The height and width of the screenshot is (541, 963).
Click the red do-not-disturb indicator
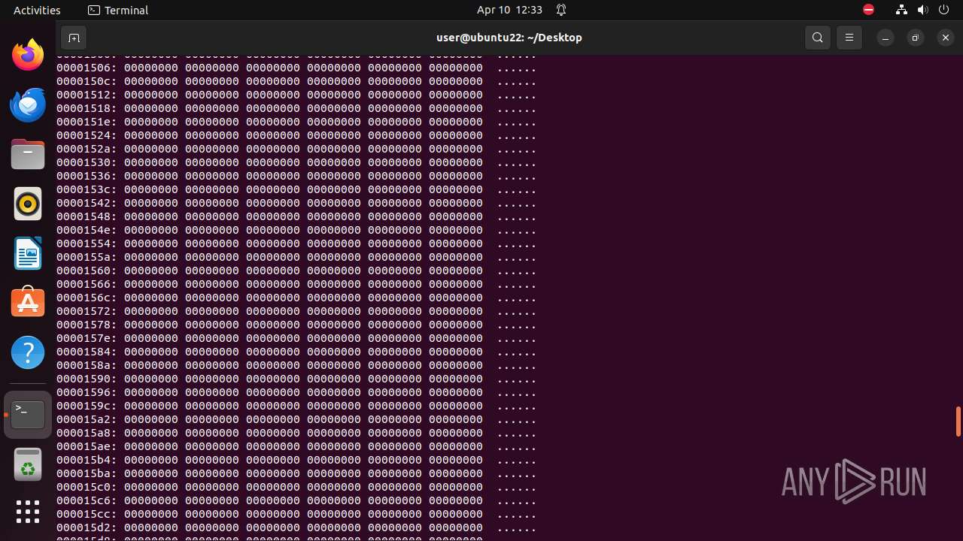(x=868, y=10)
